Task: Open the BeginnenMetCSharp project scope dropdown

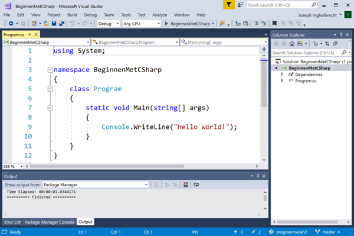Action: [47, 43]
